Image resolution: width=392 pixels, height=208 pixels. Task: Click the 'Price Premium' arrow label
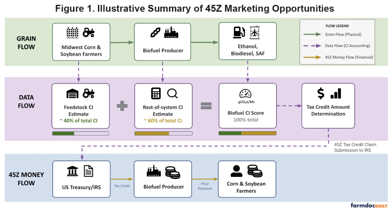[205, 186]
